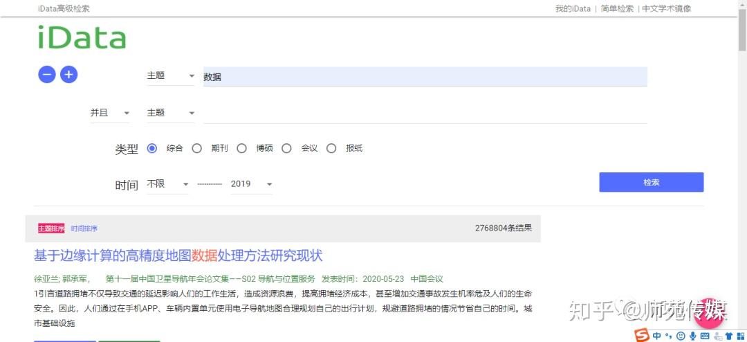Viewport: 747px width, 342px height.
Task: Toggle Sogou punctuation mode icon
Action: (668, 336)
